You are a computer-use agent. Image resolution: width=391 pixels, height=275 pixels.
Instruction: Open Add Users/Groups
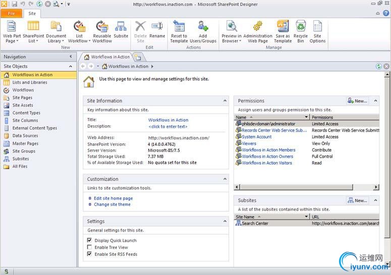click(203, 32)
